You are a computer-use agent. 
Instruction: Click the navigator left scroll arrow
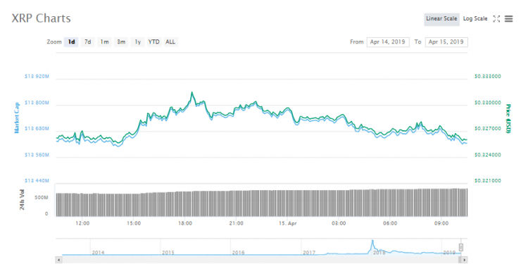click(58, 260)
